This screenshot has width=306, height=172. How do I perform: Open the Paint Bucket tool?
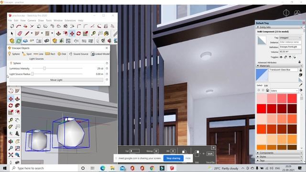(x=107, y=33)
